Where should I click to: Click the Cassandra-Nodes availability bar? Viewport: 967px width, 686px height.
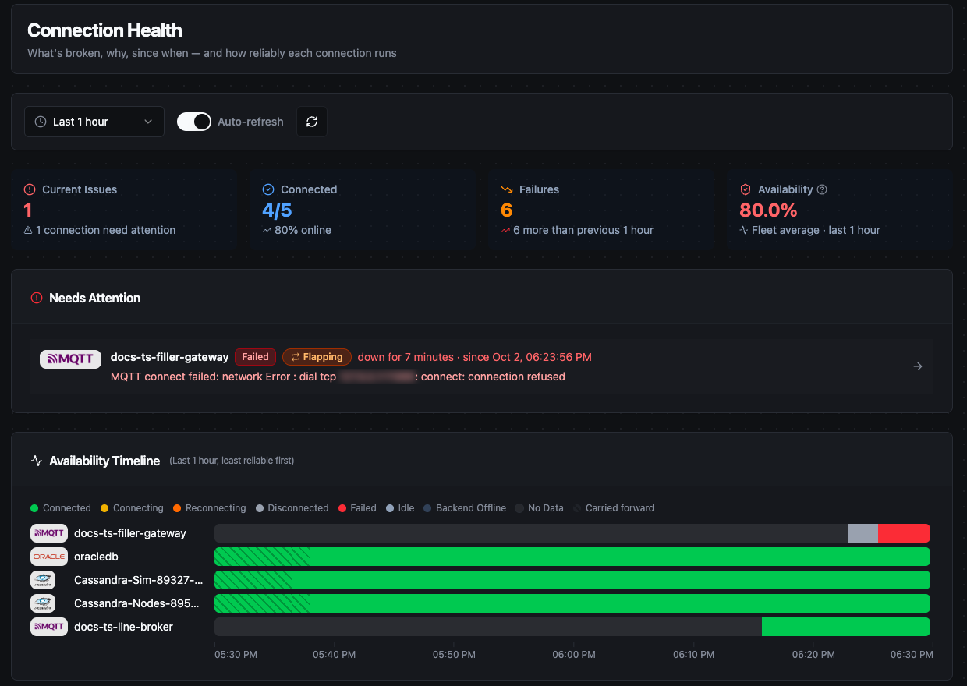(x=572, y=603)
